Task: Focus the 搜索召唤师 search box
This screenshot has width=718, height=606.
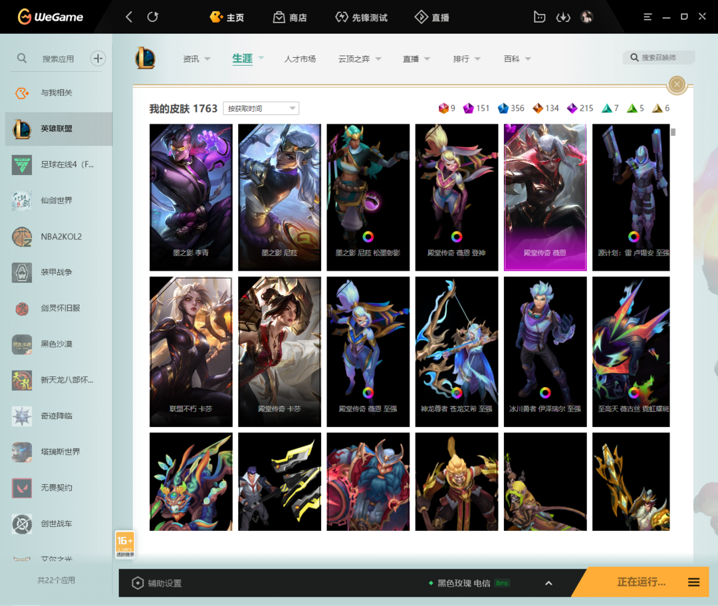Action: (x=659, y=57)
